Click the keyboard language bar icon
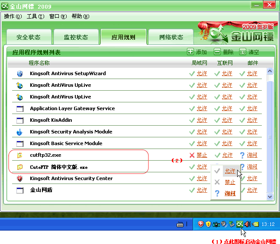 (180, 224)
